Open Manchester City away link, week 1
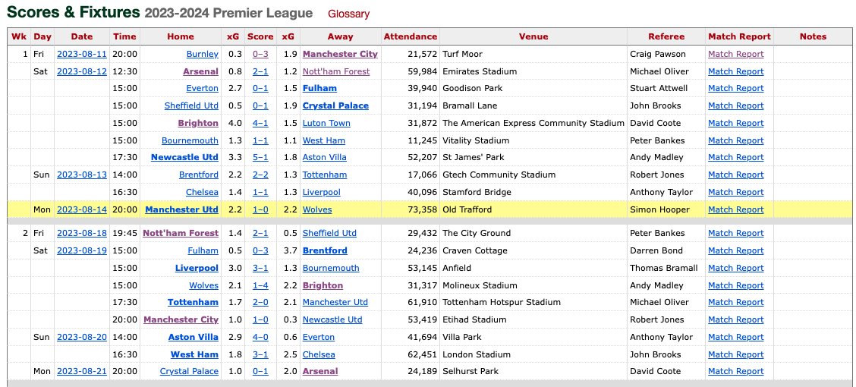Screen dimensions: 856x387 pos(340,54)
